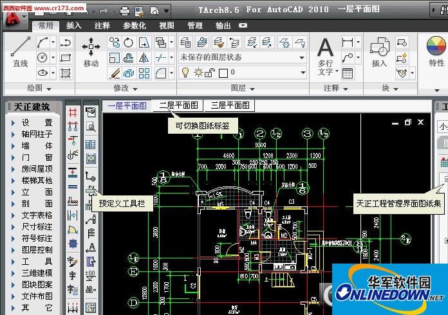
Task: Click the Rotate modify tool
Action: [129, 43]
